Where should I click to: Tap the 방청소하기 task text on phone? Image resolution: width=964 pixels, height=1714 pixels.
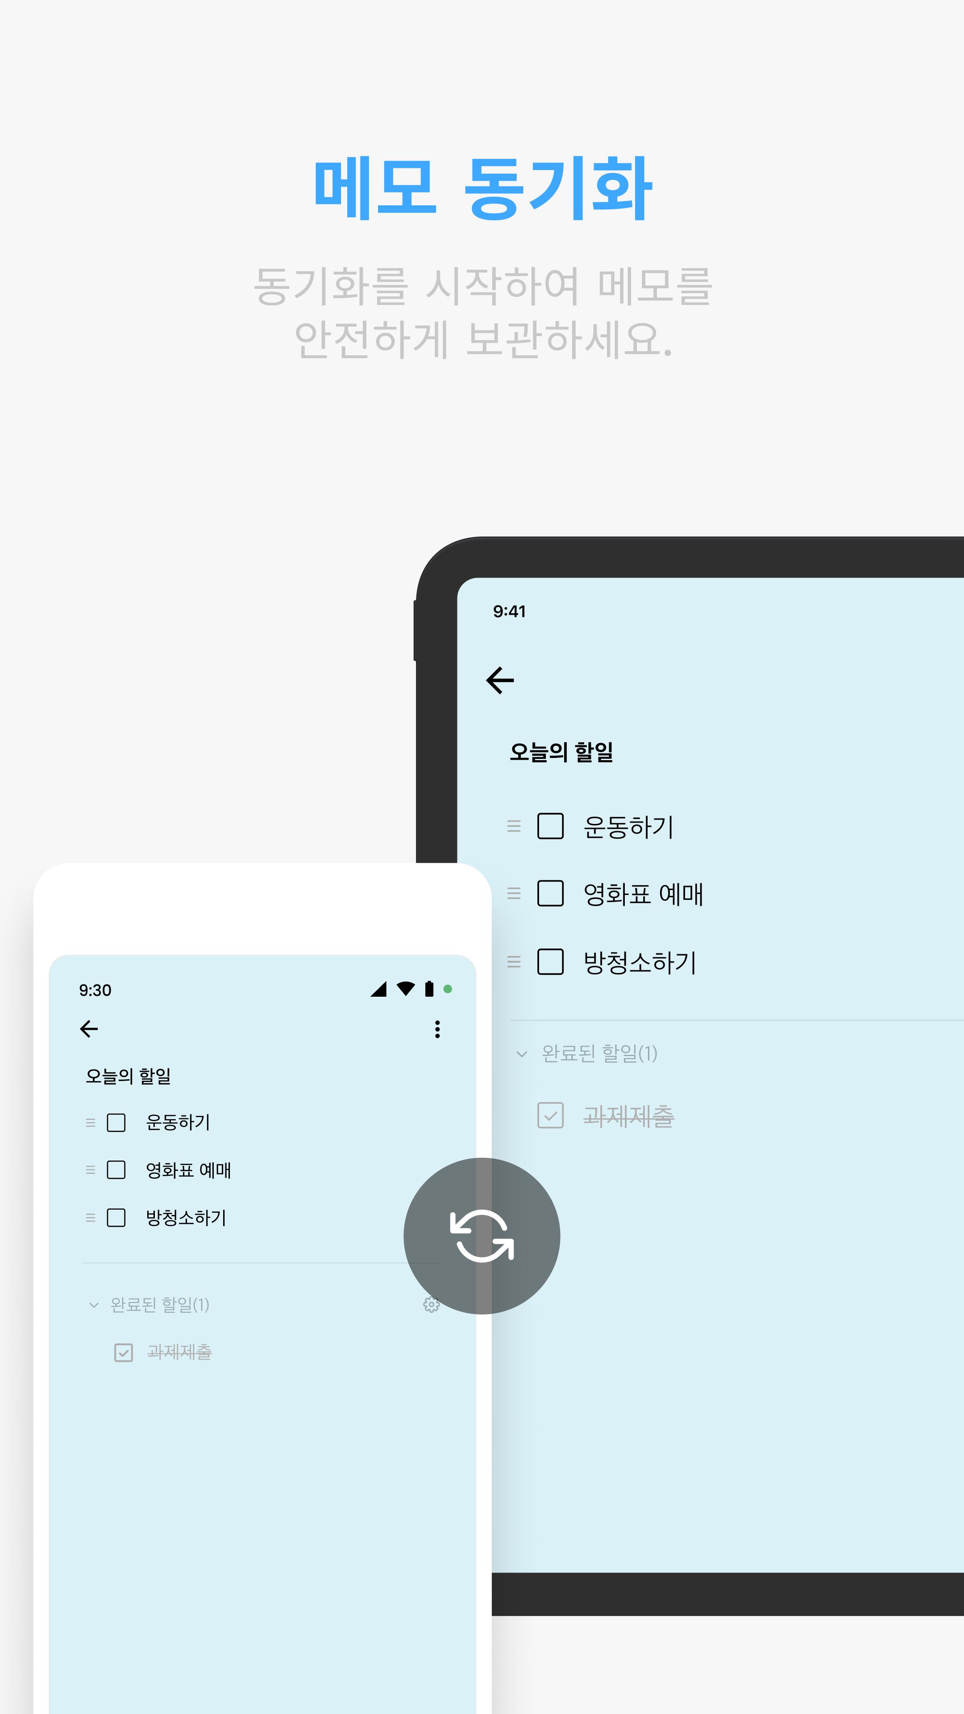[x=186, y=1218]
